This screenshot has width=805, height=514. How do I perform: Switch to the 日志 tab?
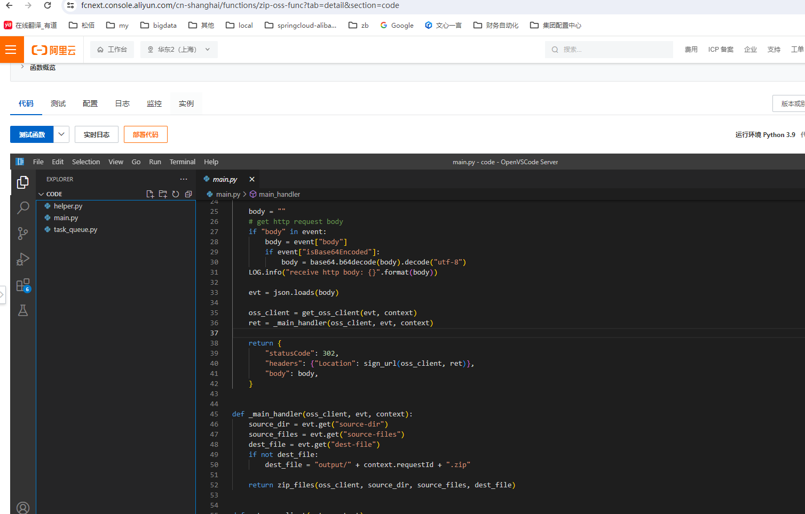[122, 103]
